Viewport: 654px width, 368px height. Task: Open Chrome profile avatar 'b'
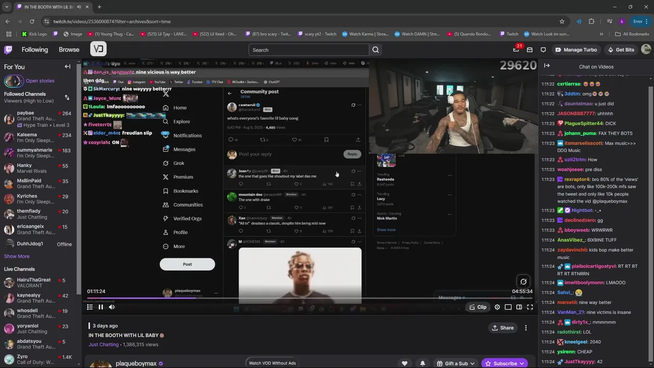point(622,21)
